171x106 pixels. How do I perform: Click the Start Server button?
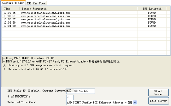(158, 93)
